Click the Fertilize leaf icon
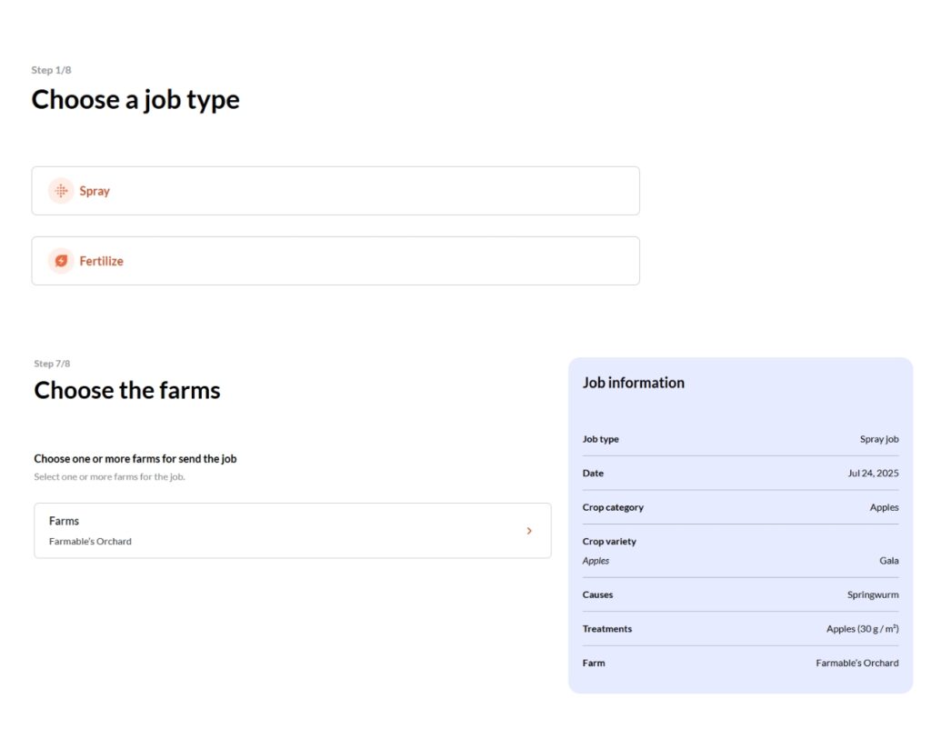The height and width of the screenshot is (729, 931). pyautogui.click(x=61, y=261)
